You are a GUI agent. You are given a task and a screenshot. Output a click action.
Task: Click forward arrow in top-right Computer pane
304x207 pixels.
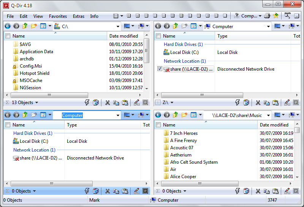[x=166, y=26]
